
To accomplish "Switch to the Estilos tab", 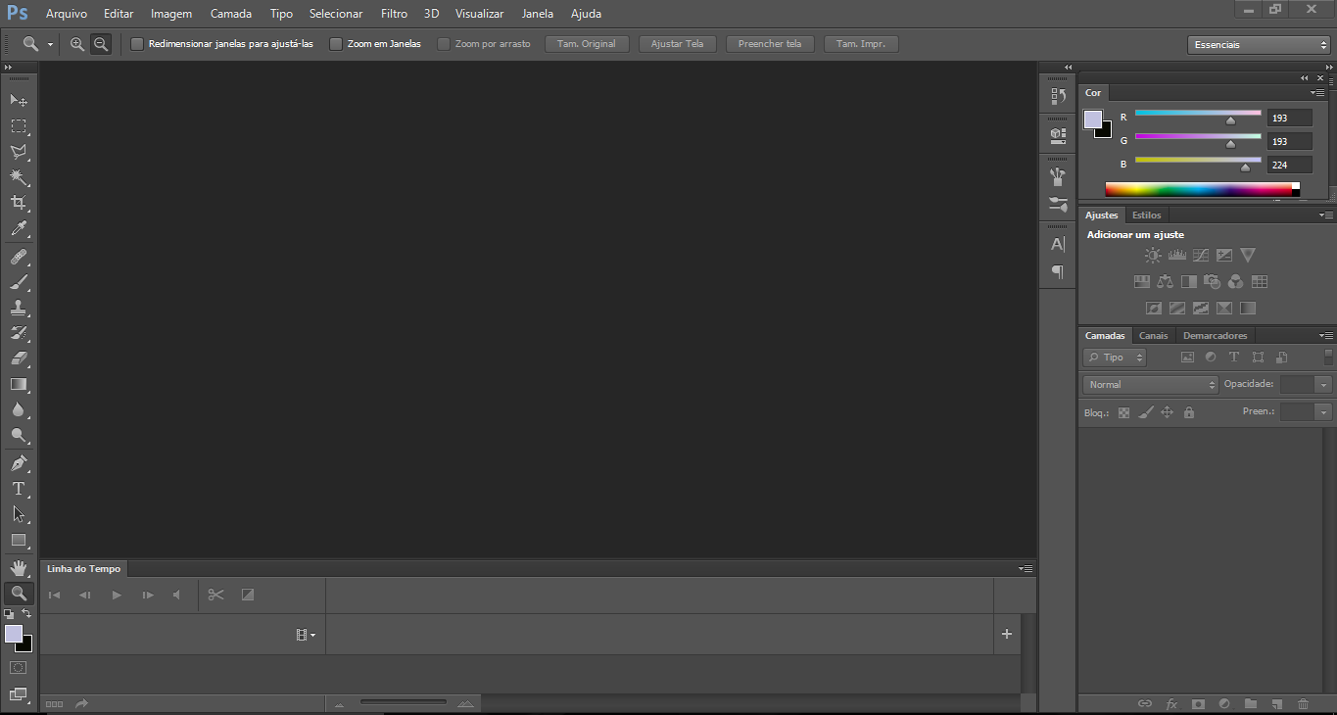I will tap(1146, 214).
